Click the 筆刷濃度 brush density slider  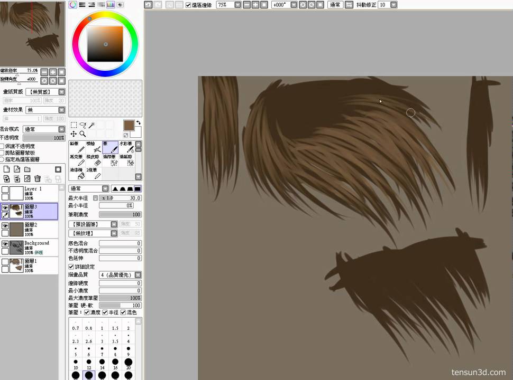(x=120, y=214)
